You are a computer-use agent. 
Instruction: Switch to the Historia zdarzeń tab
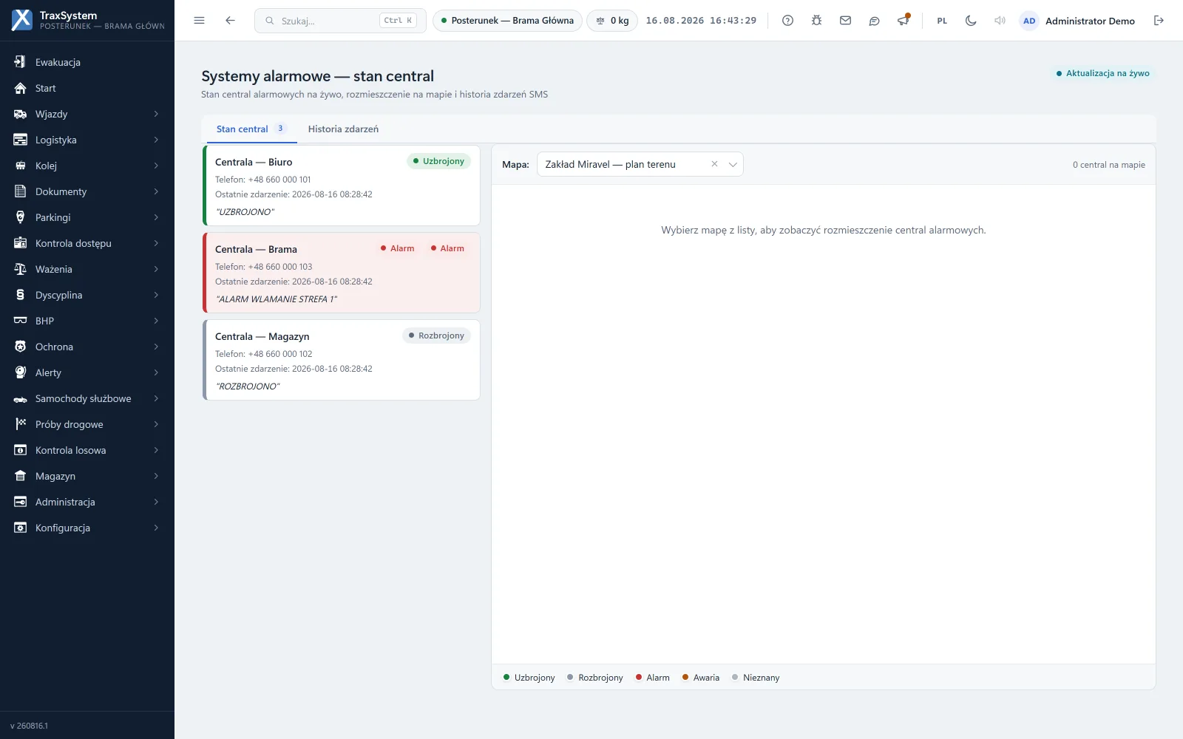click(343, 129)
